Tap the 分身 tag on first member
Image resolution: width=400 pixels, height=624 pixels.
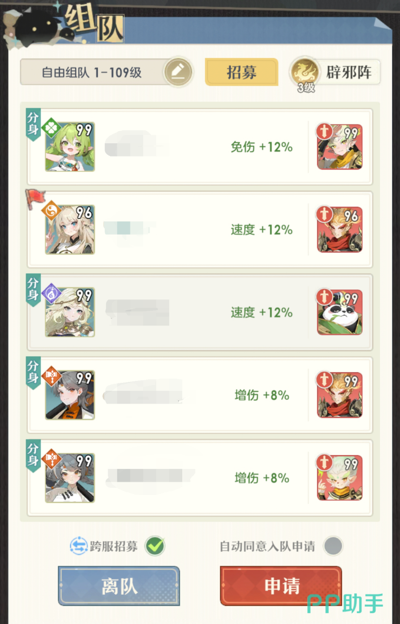pos(33,124)
